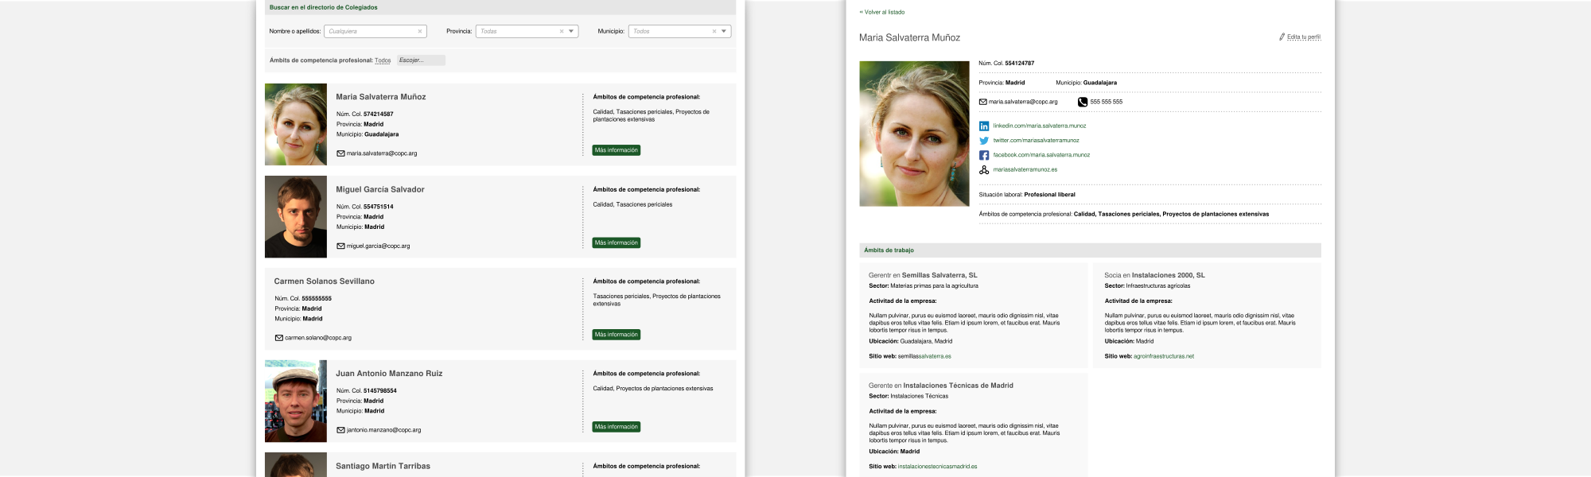Screen dimensions: 1591x477
Task: Click Más información for Miguel García Salvador
Action: [617, 242]
